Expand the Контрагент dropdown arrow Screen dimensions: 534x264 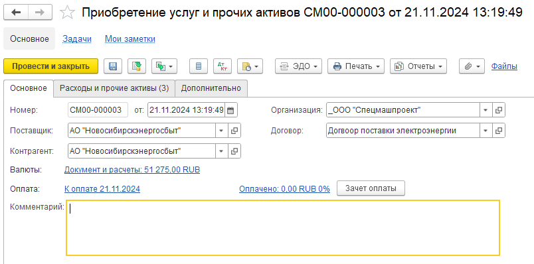point(221,151)
